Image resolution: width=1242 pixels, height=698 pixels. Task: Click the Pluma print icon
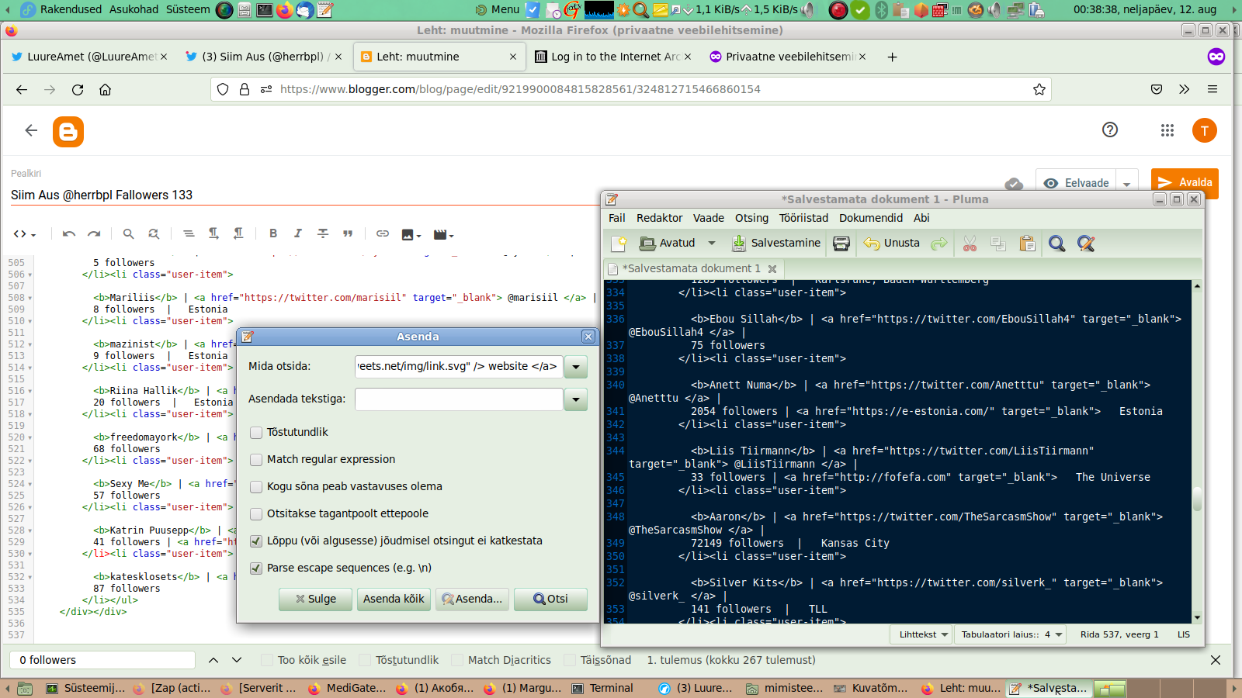pos(841,244)
